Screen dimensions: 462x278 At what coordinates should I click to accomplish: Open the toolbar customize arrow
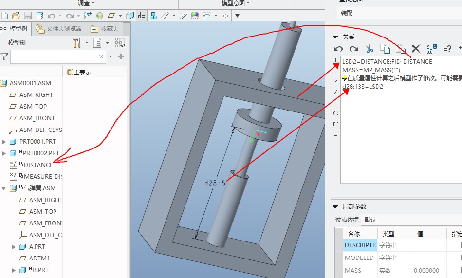pos(237,16)
